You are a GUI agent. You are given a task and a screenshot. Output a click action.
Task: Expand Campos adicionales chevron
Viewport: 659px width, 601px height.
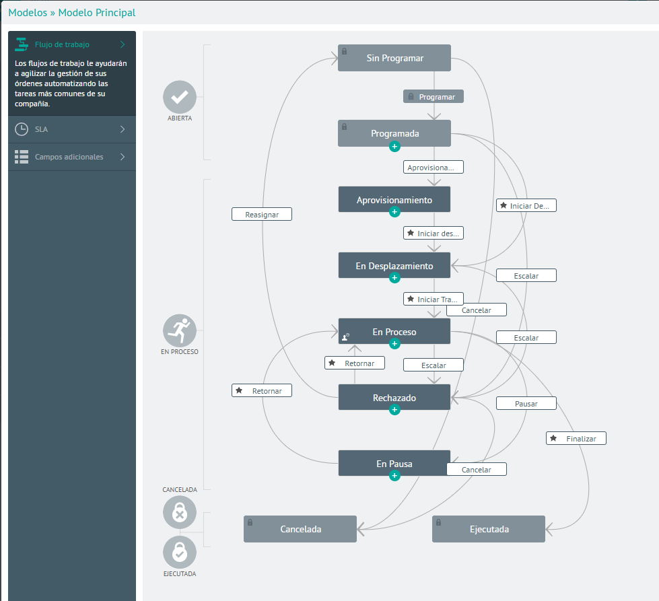point(123,157)
